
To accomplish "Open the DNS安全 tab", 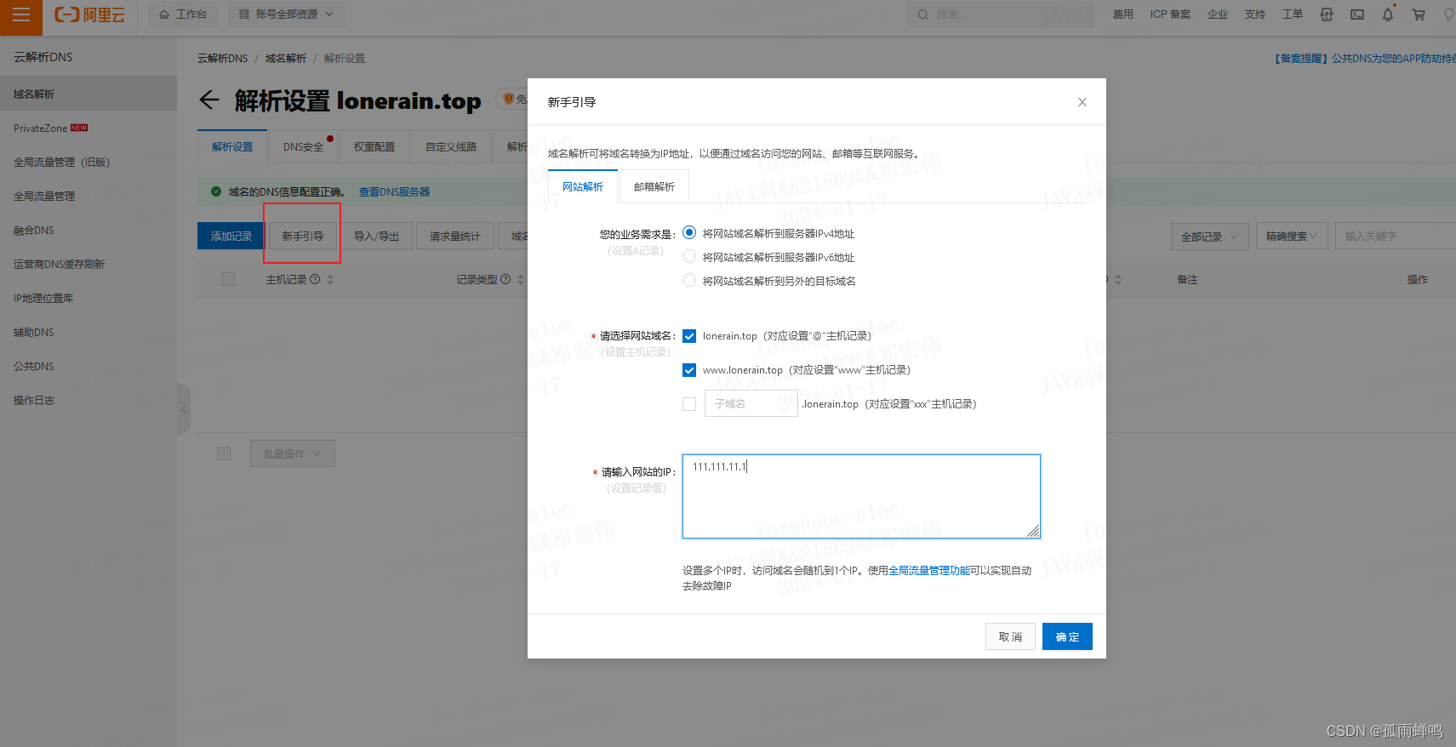I will point(303,146).
